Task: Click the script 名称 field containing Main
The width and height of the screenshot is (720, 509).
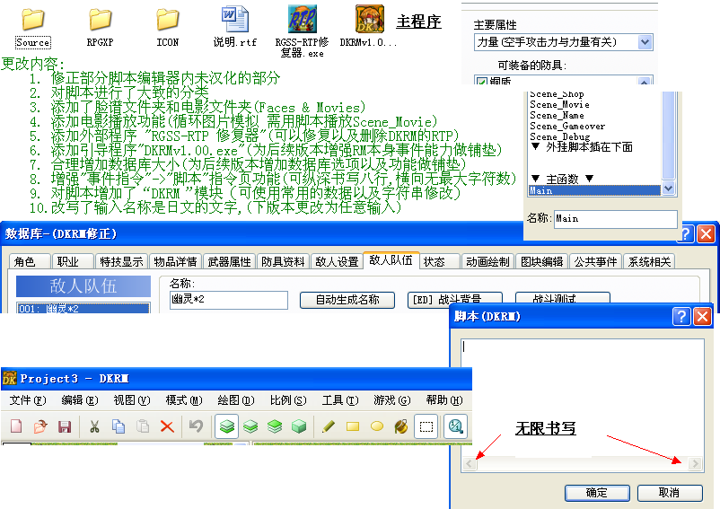Action: pyautogui.click(x=615, y=219)
